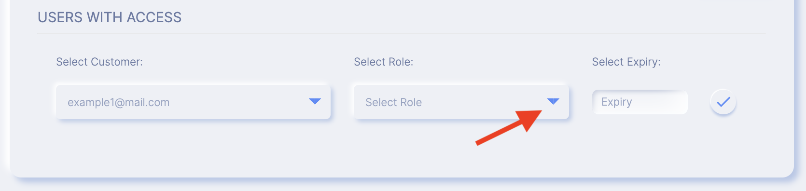Open the Select Role combo box
Image resolution: width=806 pixels, height=191 pixels.
[x=461, y=102]
